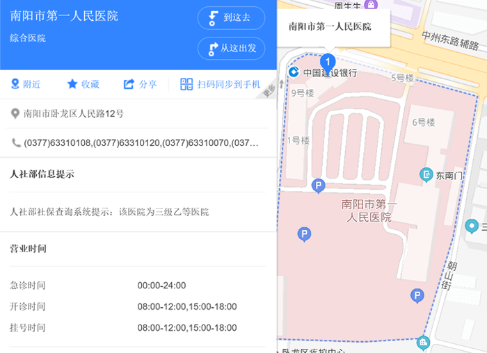Viewport: 487px width, 353px height.
Task: Click the 1号楼 building label
Action: click(x=298, y=140)
